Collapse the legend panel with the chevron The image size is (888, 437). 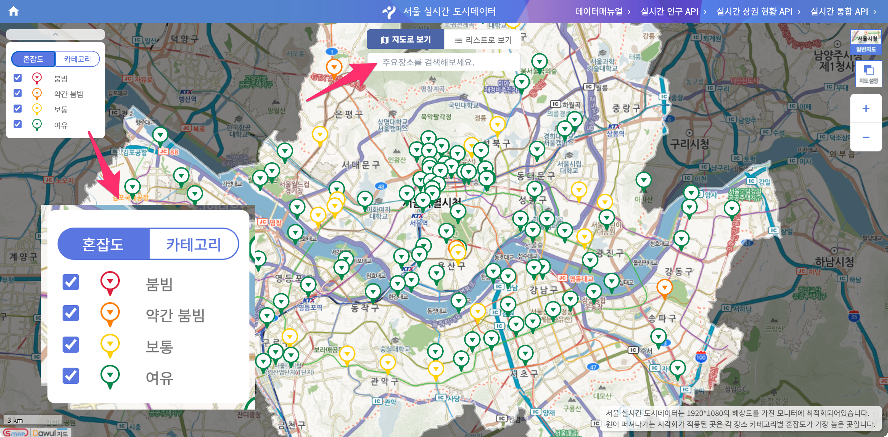pos(55,34)
